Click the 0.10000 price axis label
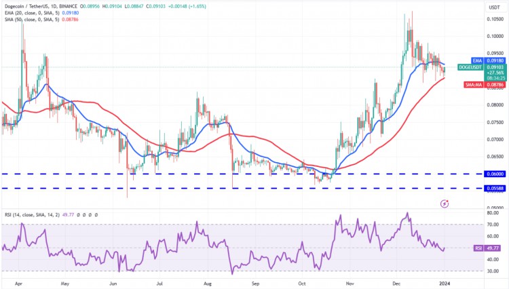The width and height of the screenshot is (509, 289). [x=495, y=36]
